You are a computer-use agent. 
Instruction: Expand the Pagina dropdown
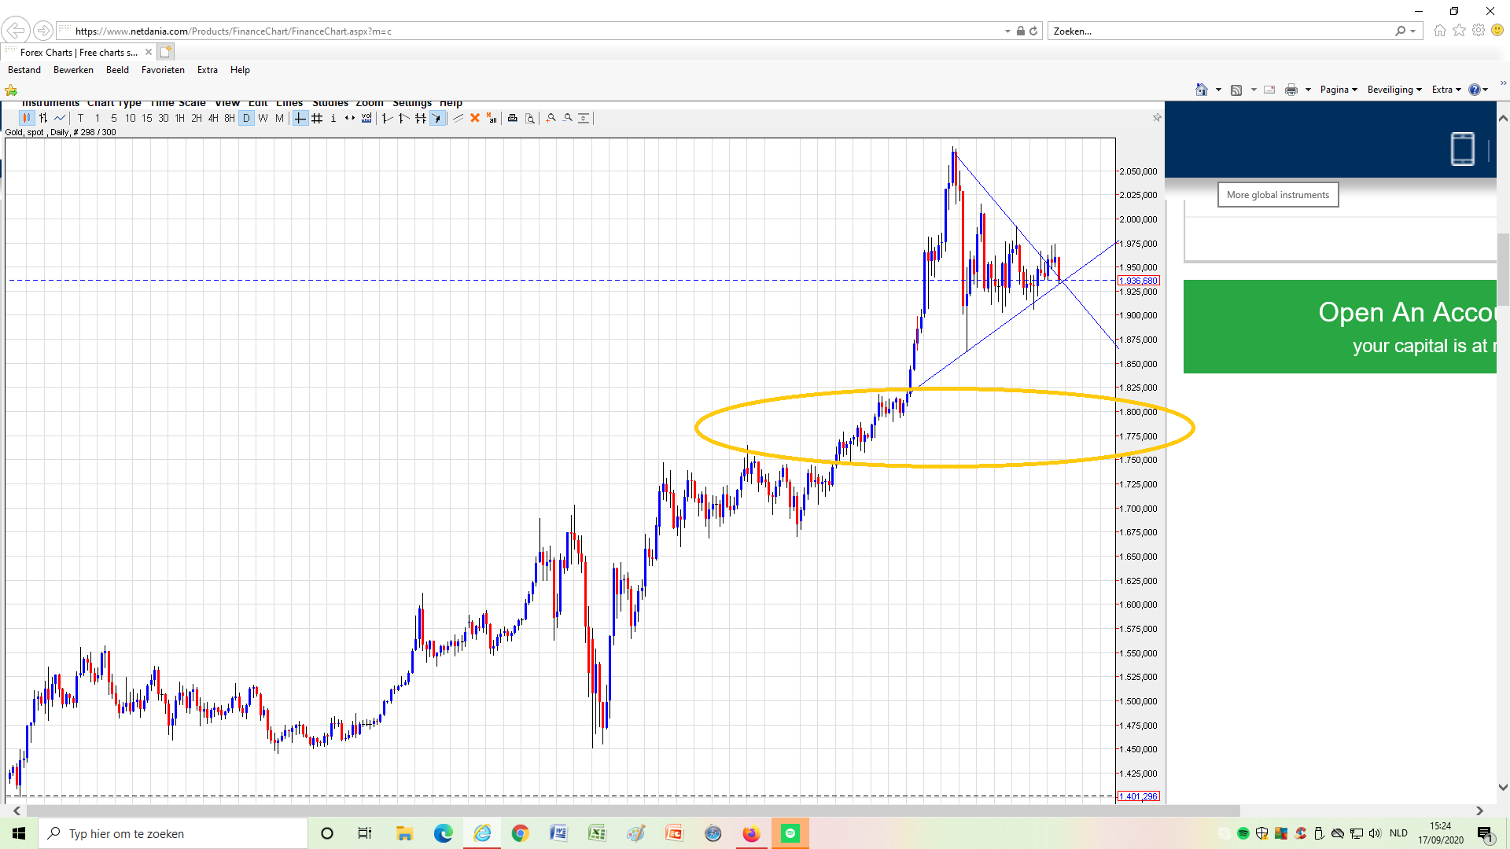pyautogui.click(x=1339, y=90)
